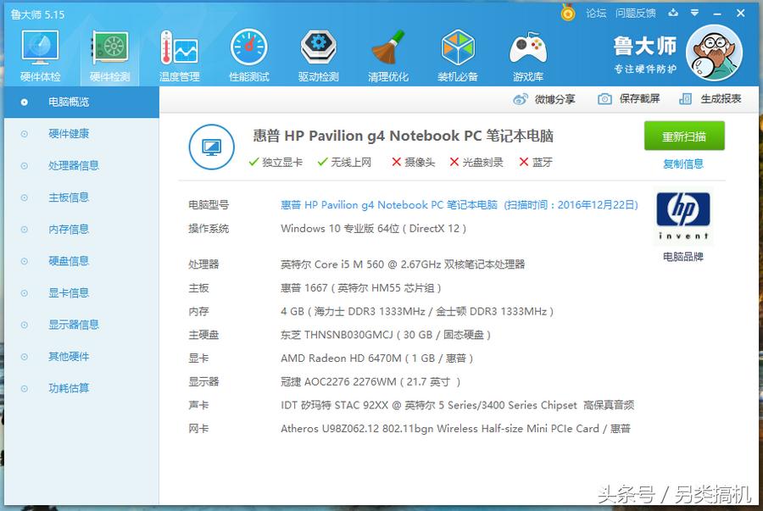Open 温度管理 temperature management
Viewport: 763px width, 511px height.
click(179, 53)
